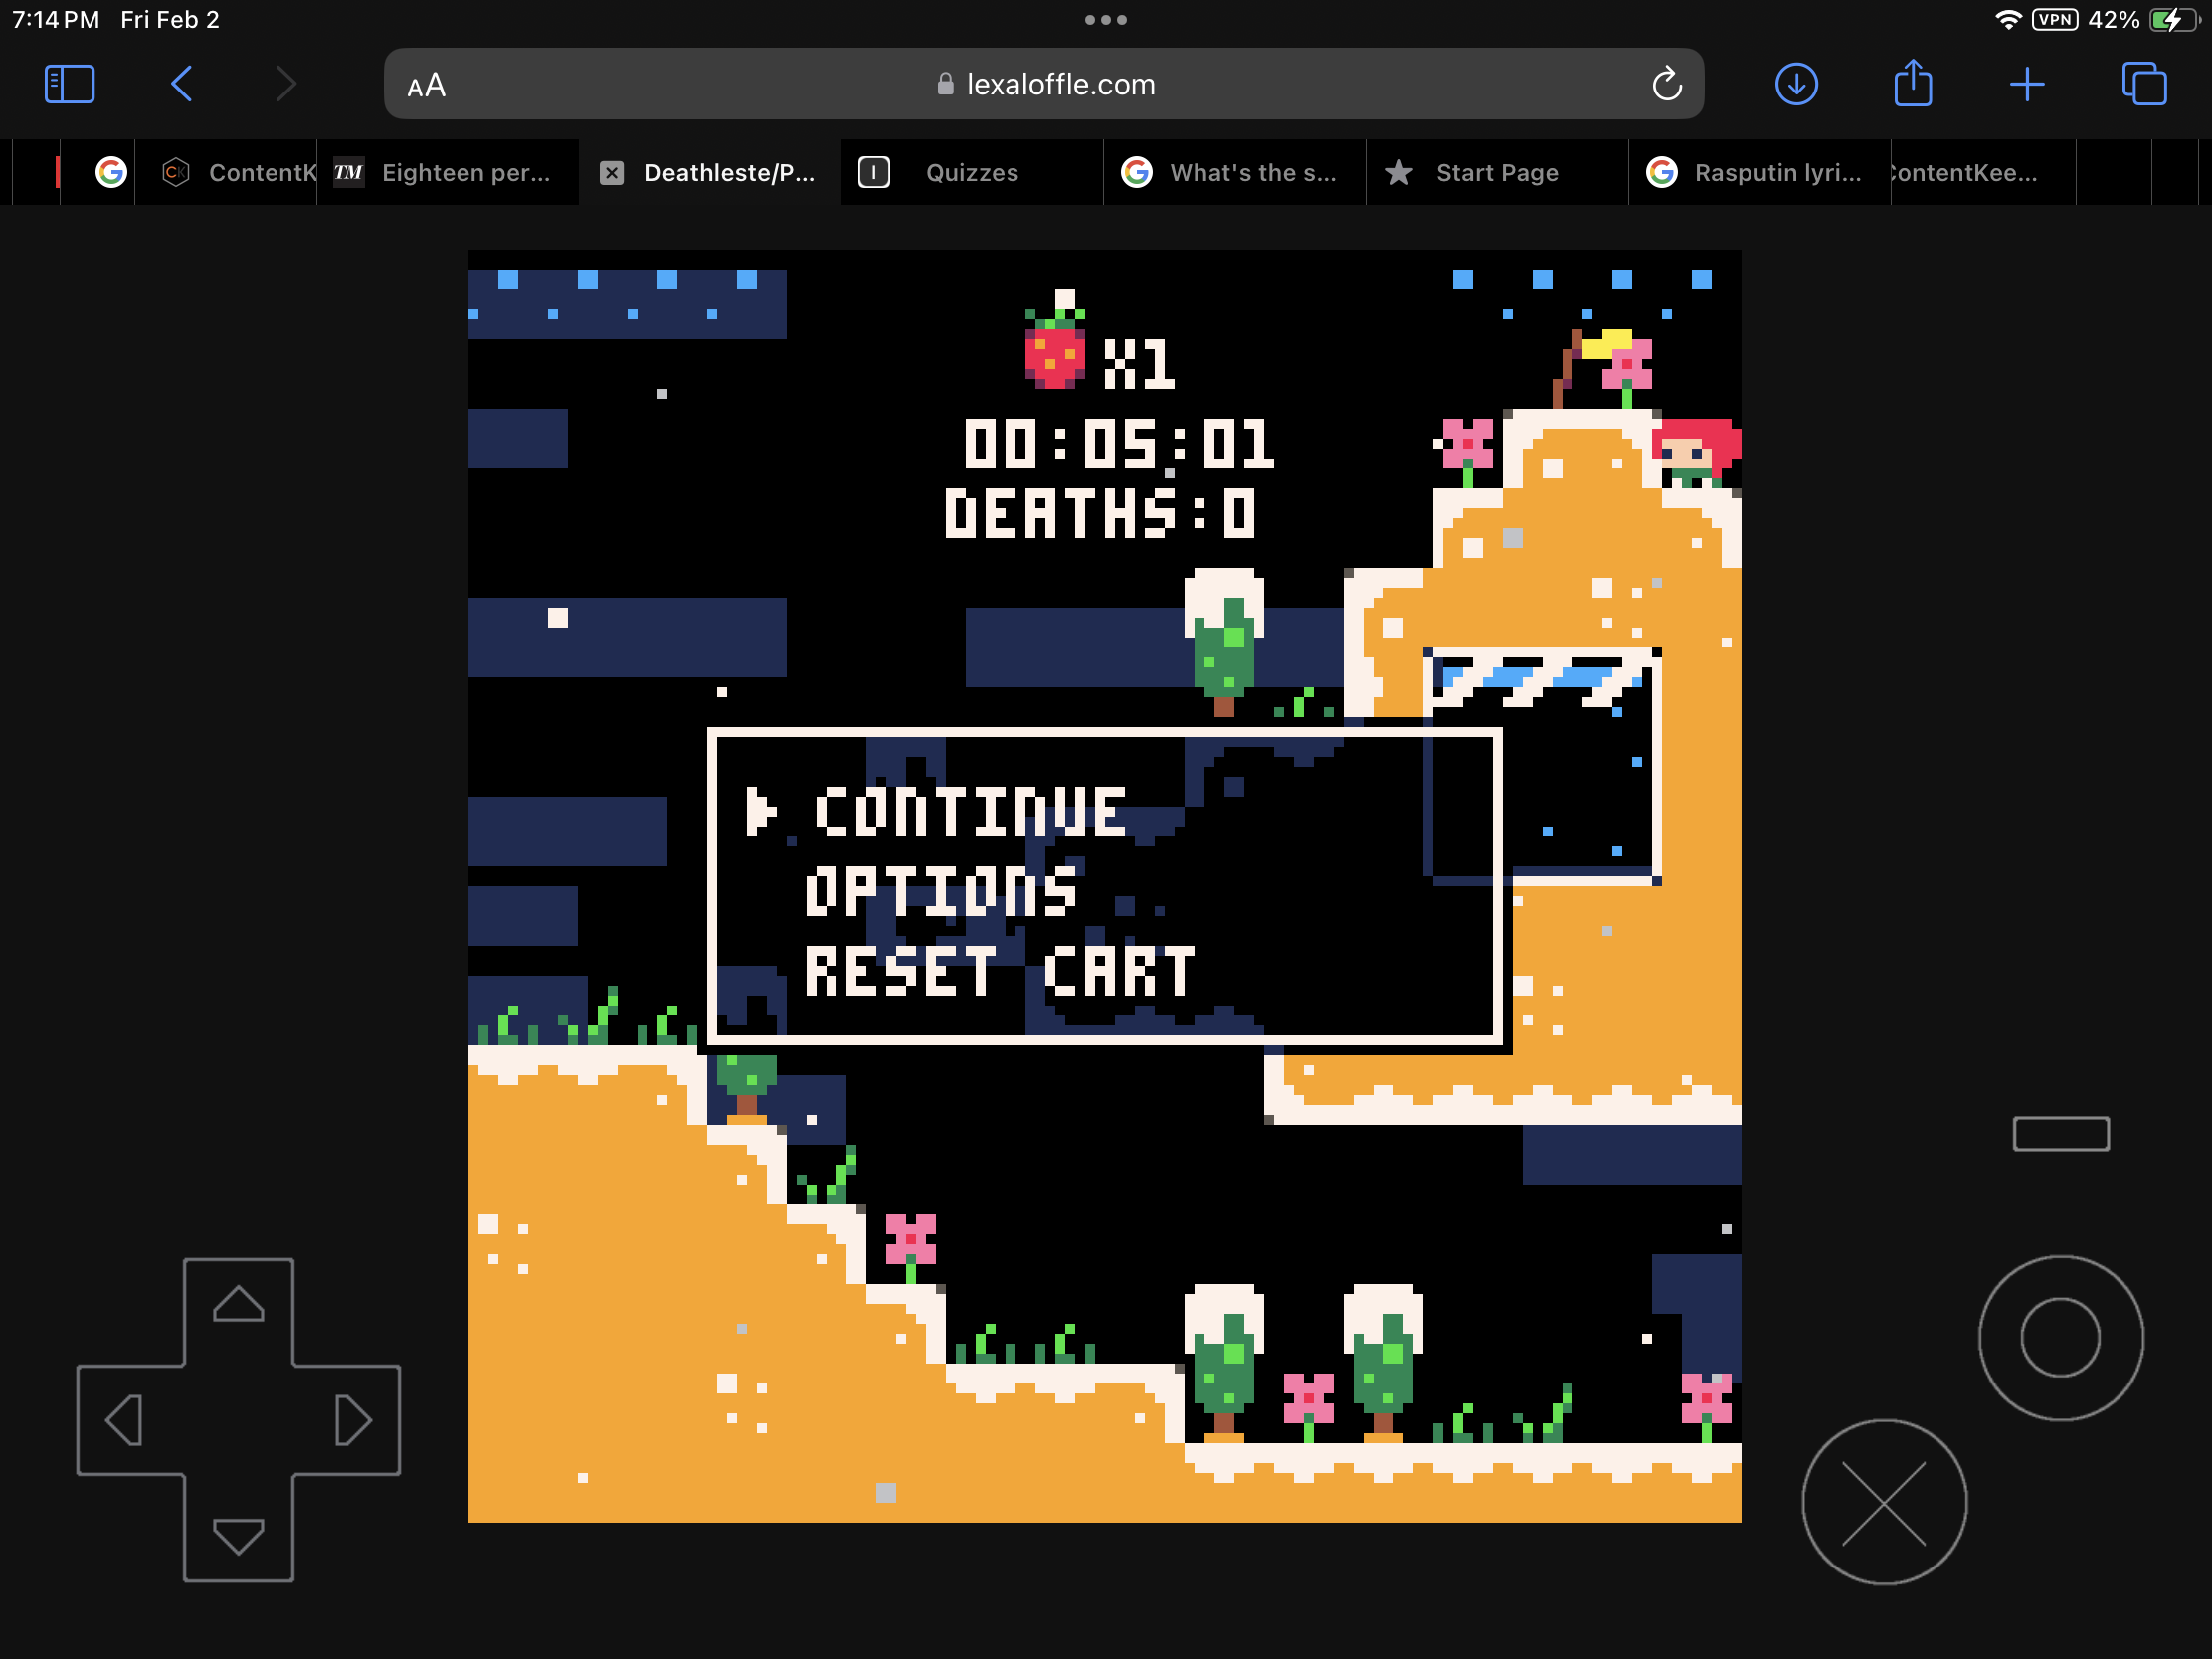The height and width of the screenshot is (1659, 2212).
Task: Go forward to next page
Action: [x=286, y=84]
